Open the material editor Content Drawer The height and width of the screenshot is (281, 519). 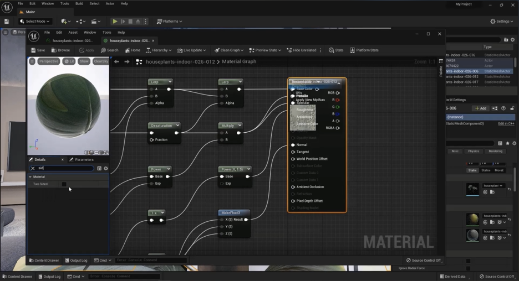tap(44, 260)
